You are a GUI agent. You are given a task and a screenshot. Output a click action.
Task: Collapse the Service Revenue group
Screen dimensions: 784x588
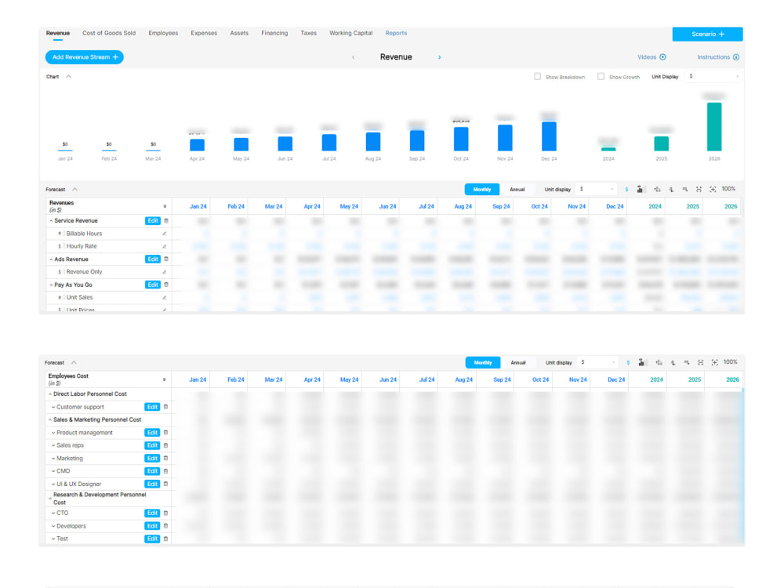click(51, 220)
